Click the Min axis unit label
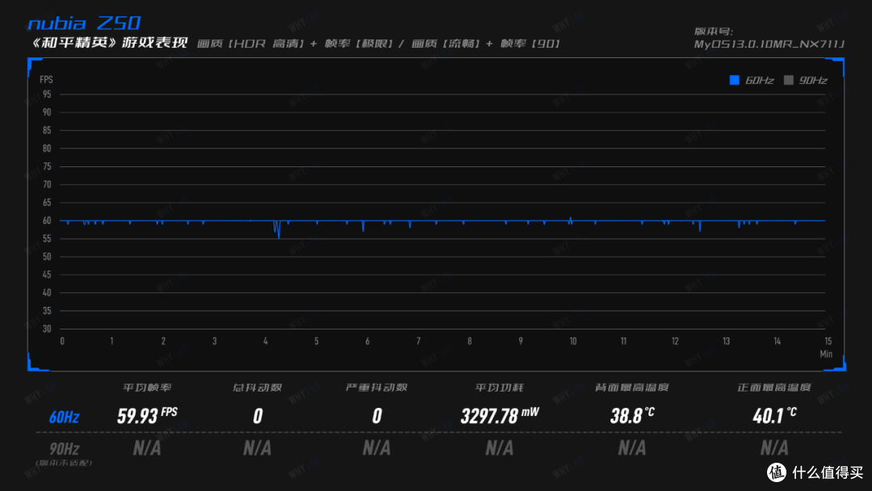872x491 pixels. [x=826, y=355]
